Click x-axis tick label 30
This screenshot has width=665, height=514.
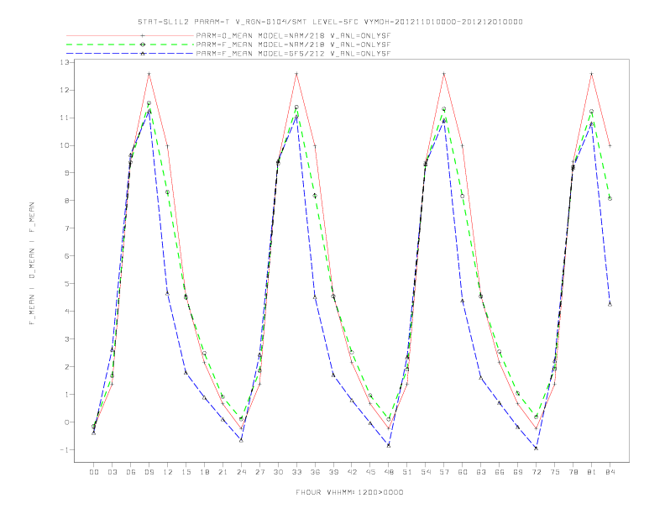[278, 472]
